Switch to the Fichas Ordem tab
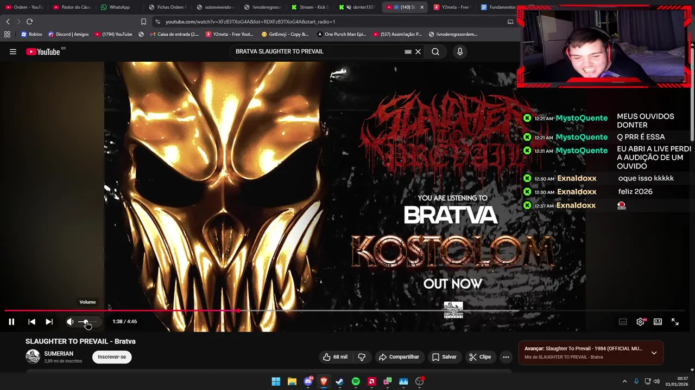Image resolution: width=695 pixels, height=390 pixels. click(167, 7)
